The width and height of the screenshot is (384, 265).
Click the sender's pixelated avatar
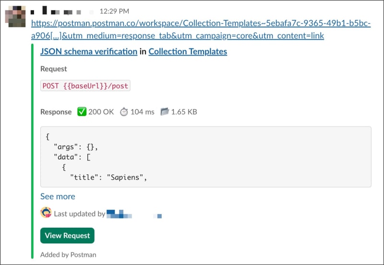click(15, 16)
